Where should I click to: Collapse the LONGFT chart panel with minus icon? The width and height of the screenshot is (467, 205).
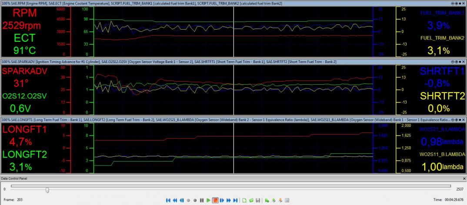coord(453,119)
